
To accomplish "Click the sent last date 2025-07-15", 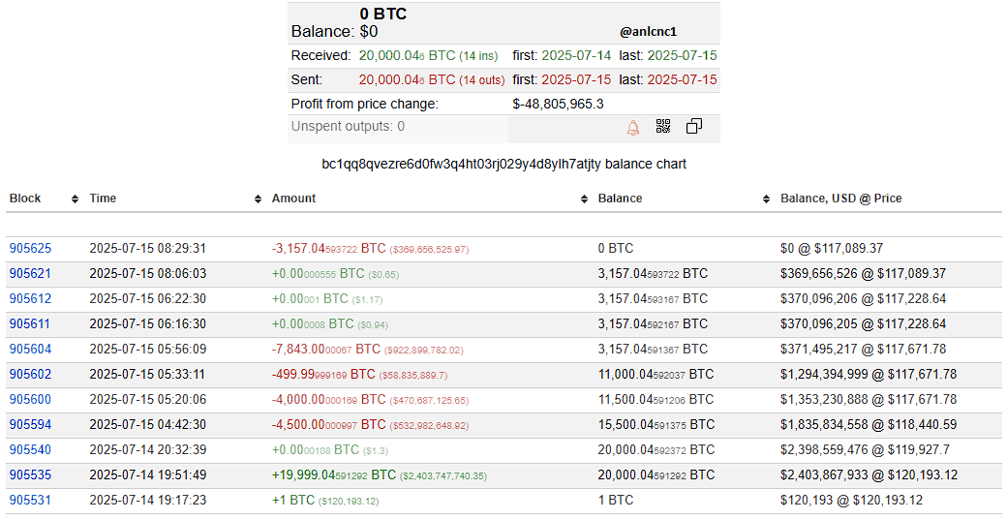I will [682, 80].
